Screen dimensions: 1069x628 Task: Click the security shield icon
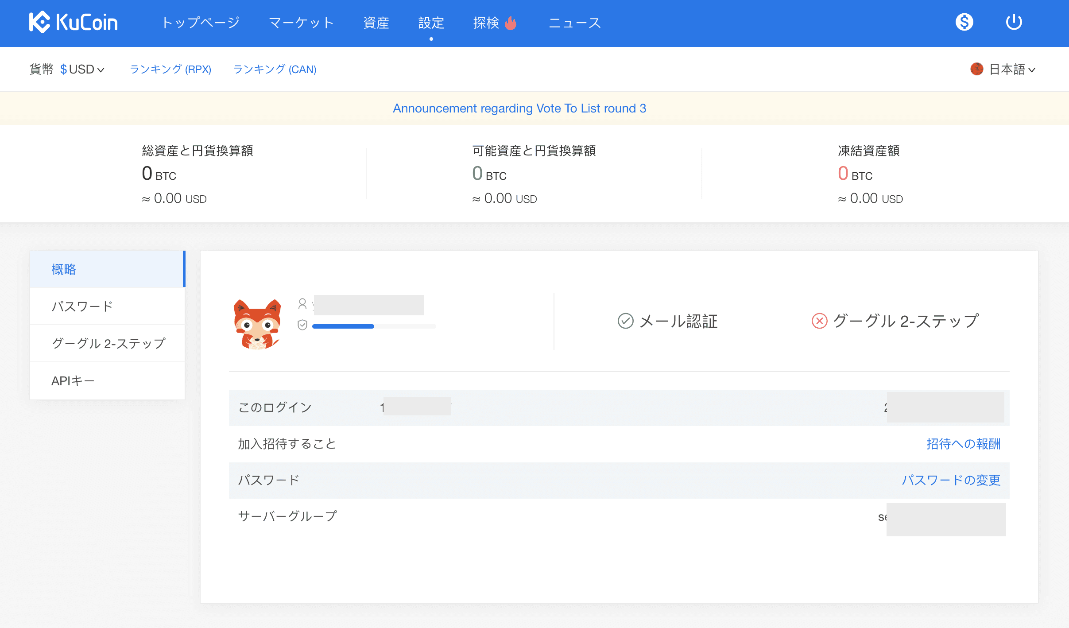(302, 325)
